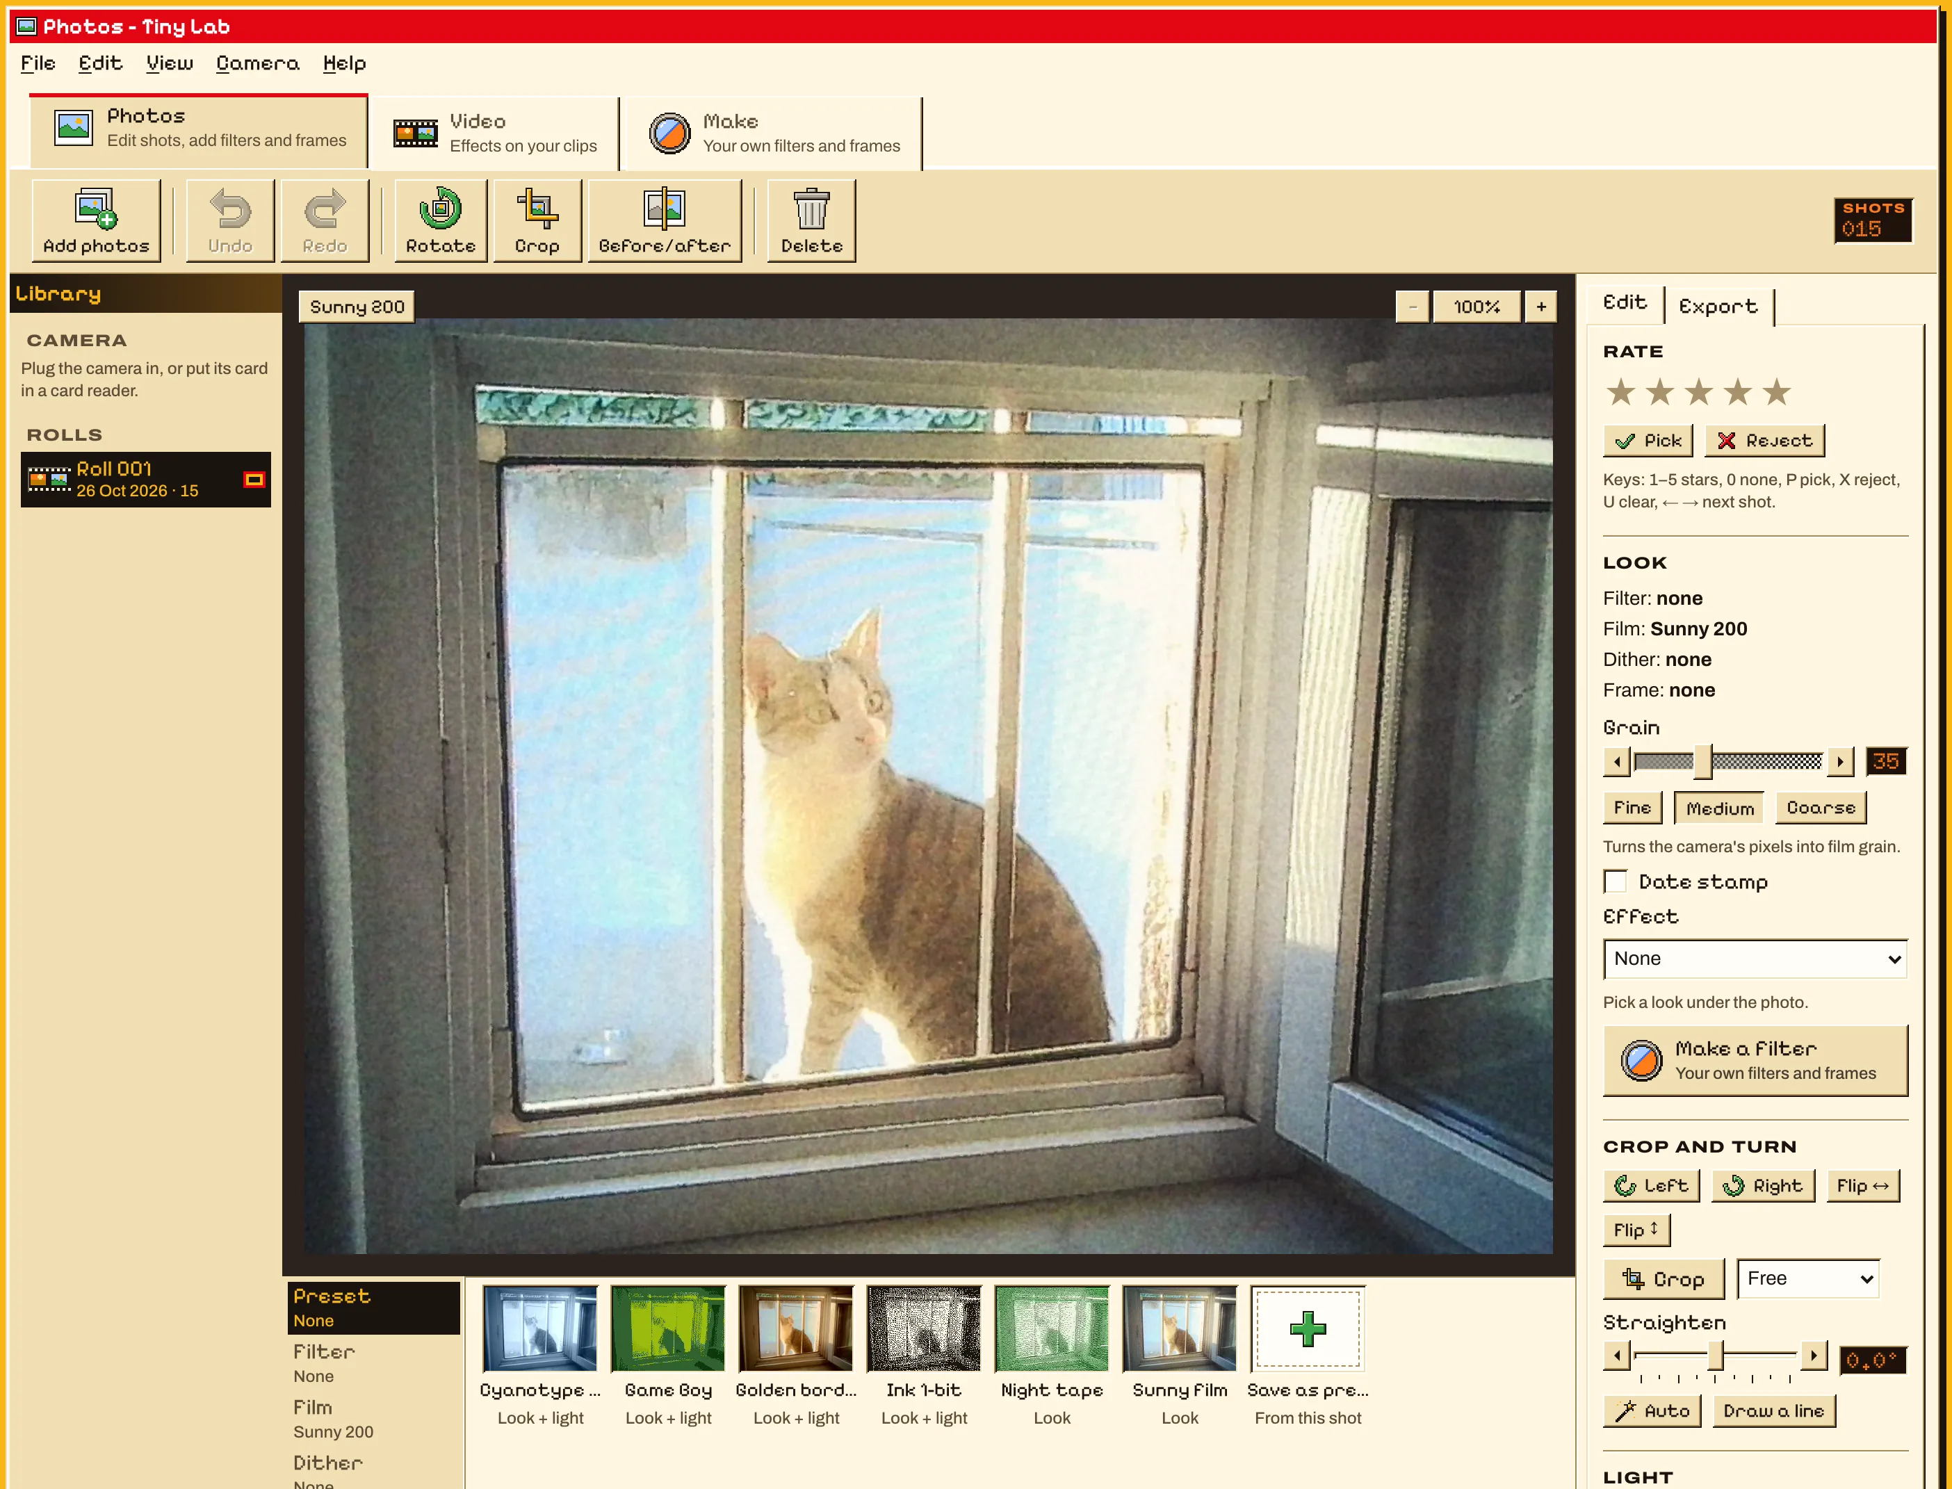Rotate Right in Crop and Turn

click(x=1764, y=1185)
